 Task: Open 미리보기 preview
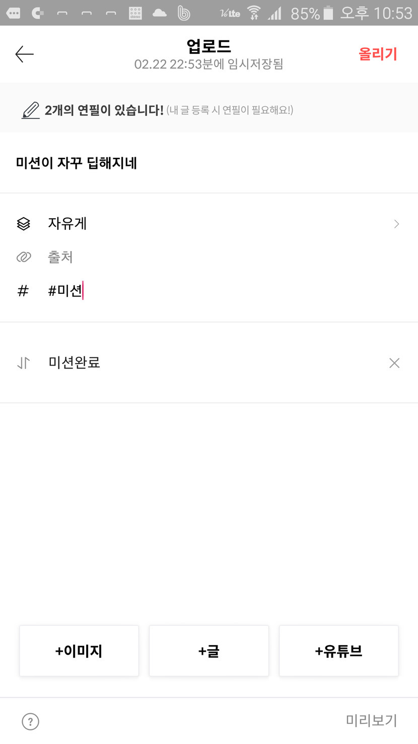click(371, 721)
